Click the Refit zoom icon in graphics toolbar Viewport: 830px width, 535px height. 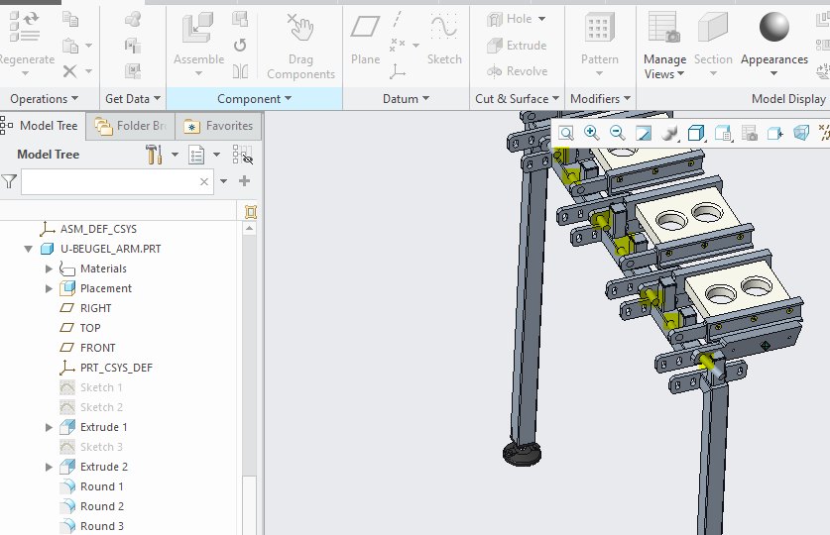[x=565, y=133]
